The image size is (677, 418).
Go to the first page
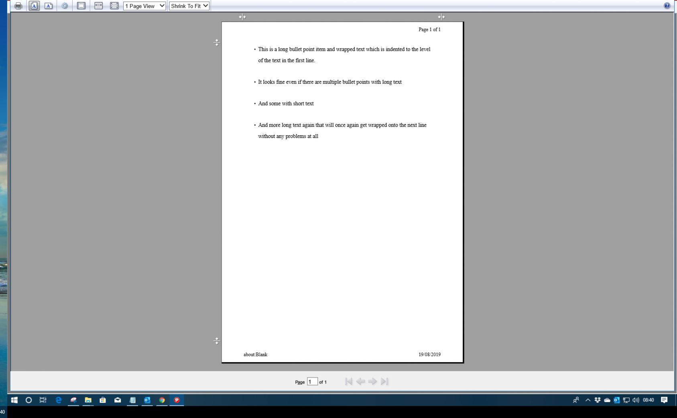point(348,381)
